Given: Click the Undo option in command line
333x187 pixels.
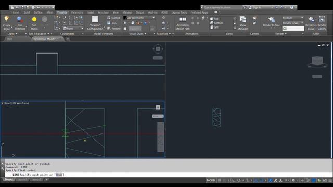Looking at the screenshot, I should 59,175.
